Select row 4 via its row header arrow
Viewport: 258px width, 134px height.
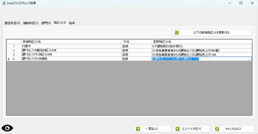(9, 59)
